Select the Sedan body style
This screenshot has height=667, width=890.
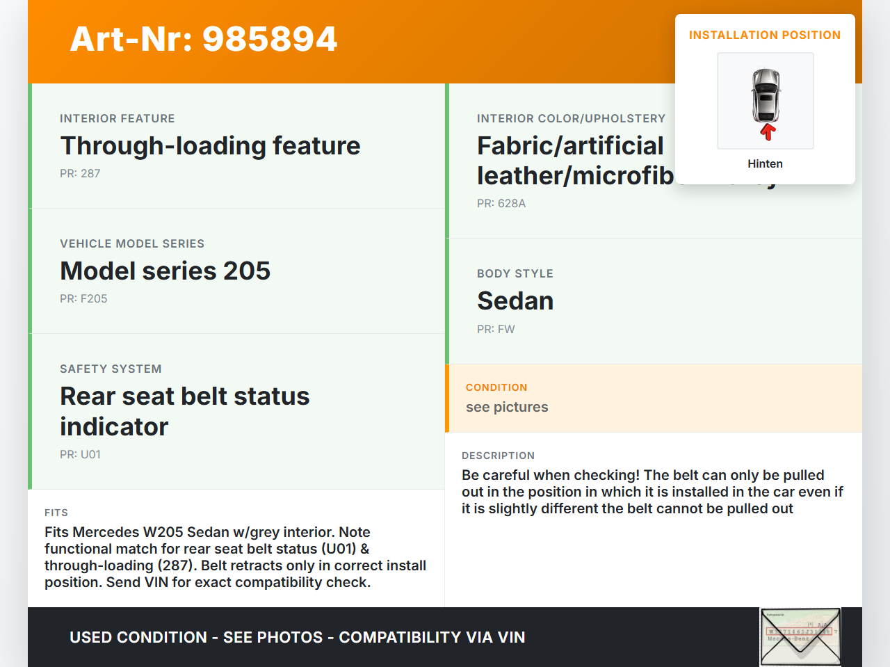[515, 301]
